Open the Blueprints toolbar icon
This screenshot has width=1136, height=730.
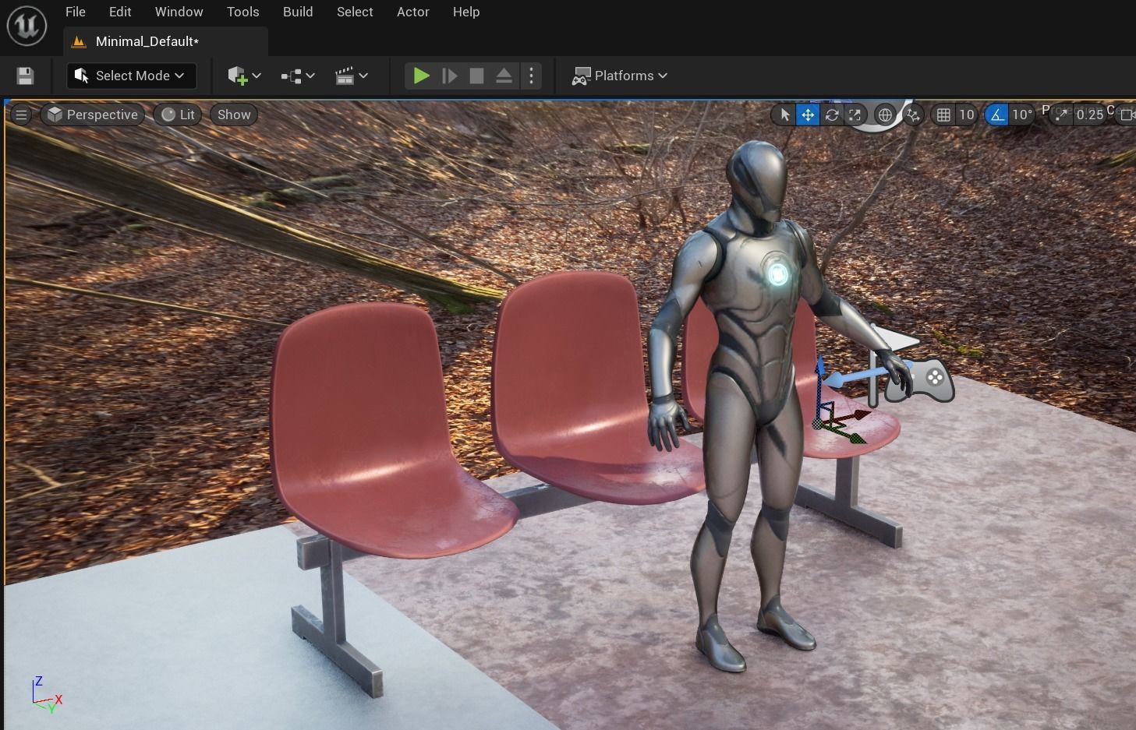[292, 76]
